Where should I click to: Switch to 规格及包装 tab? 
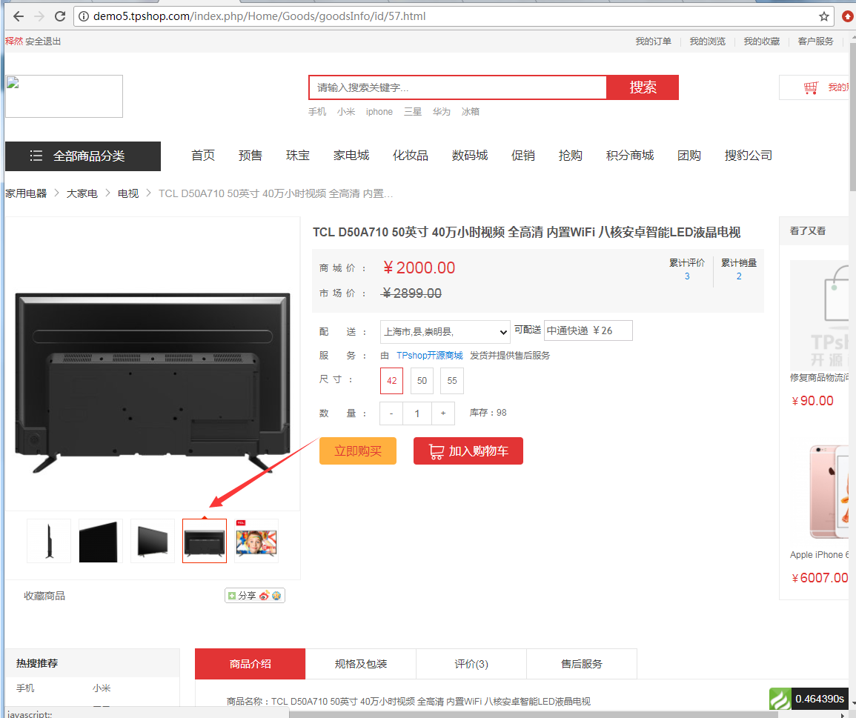coord(361,664)
